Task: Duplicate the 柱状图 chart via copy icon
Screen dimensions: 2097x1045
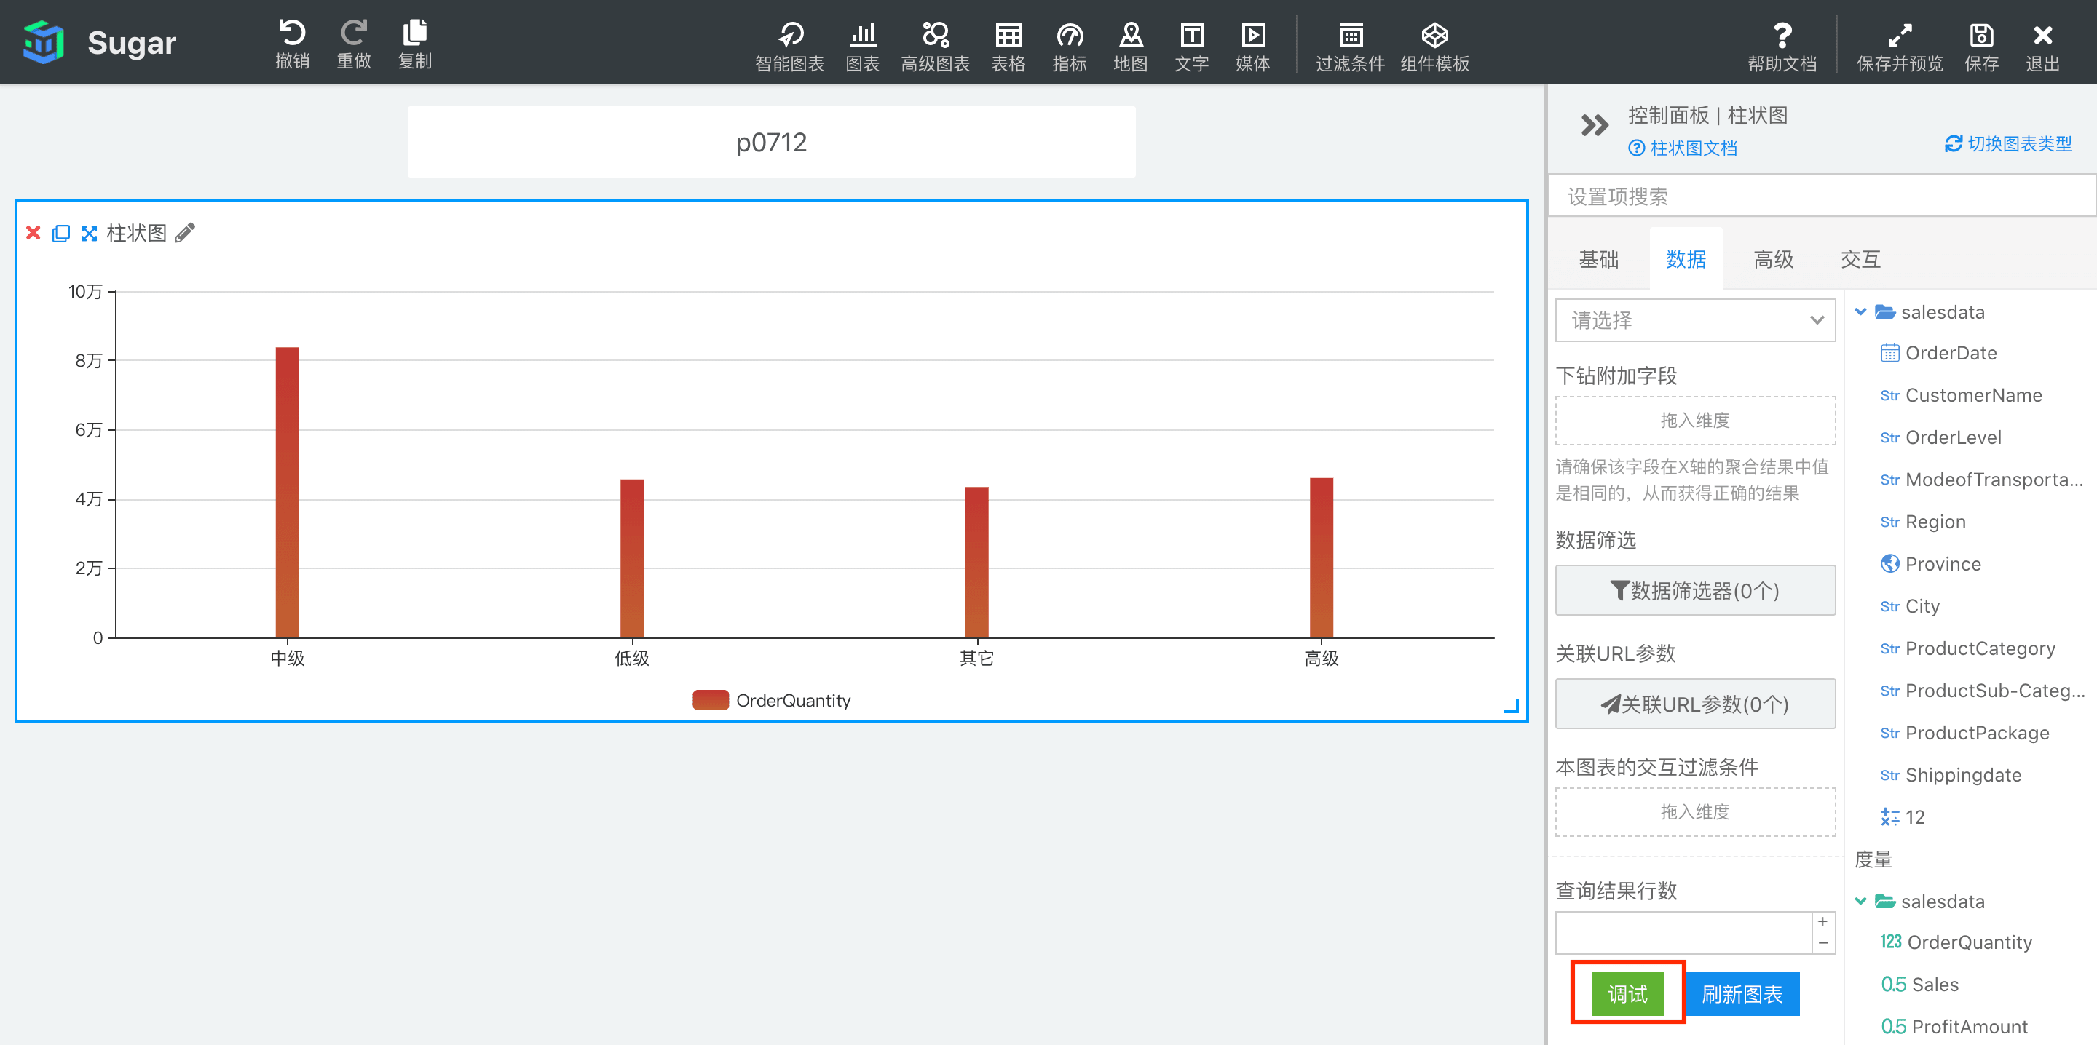Action: (61, 234)
